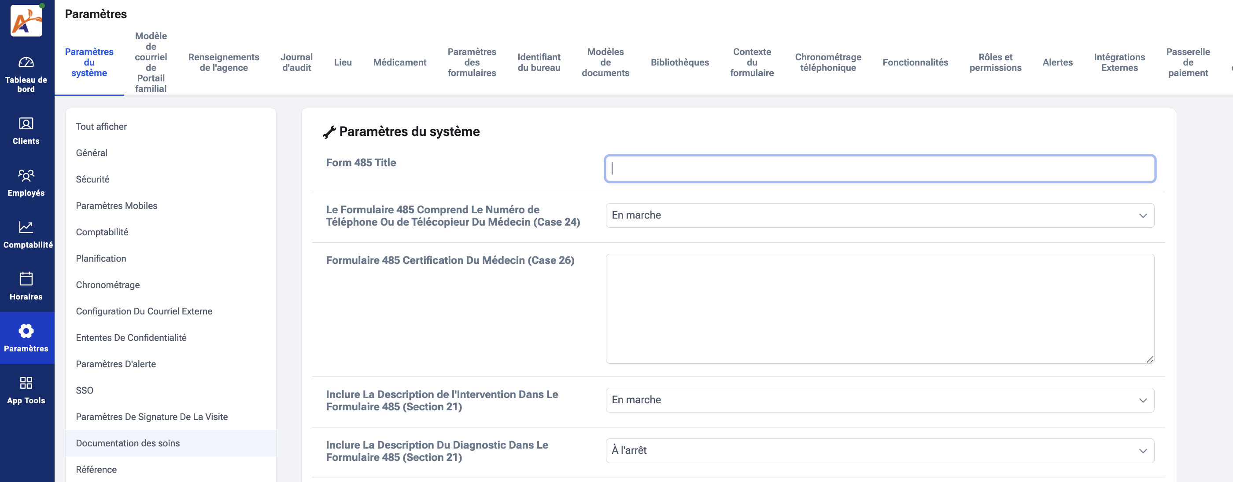The width and height of the screenshot is (1233, 482).
Task: Open App Tools grid icon
Action: coord(26,383)
